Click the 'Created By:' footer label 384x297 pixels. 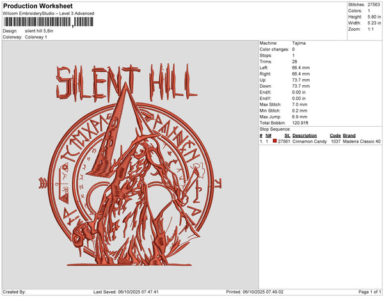pyautogui.click(x=14, y=292)
